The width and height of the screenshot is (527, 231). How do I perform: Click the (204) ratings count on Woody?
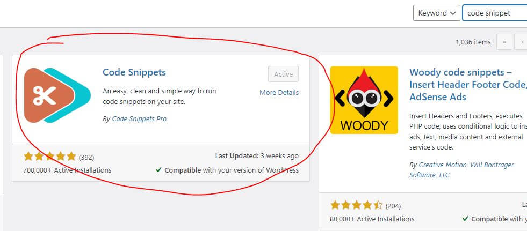pyautogui.click(x=393, y=206)
